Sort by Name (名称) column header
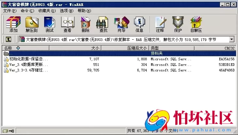Image resolution: width=238 pixels, height=135 pixels. click(x=25, y=48)
